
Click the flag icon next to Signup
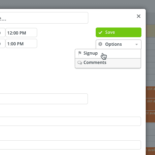[80, 53]
